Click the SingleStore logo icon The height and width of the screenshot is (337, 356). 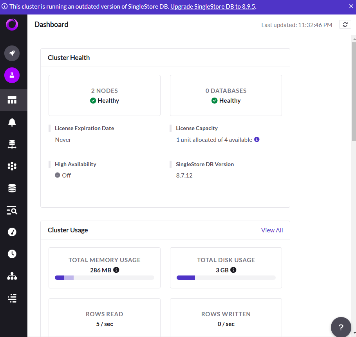[12, 25]
